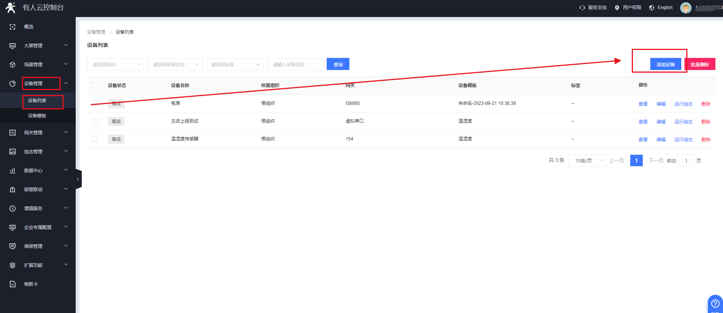The height and width of the screenshot is (313, 723).
Task: Check the box for 主动上报测试 row
Action: click(x=95, y=121)
